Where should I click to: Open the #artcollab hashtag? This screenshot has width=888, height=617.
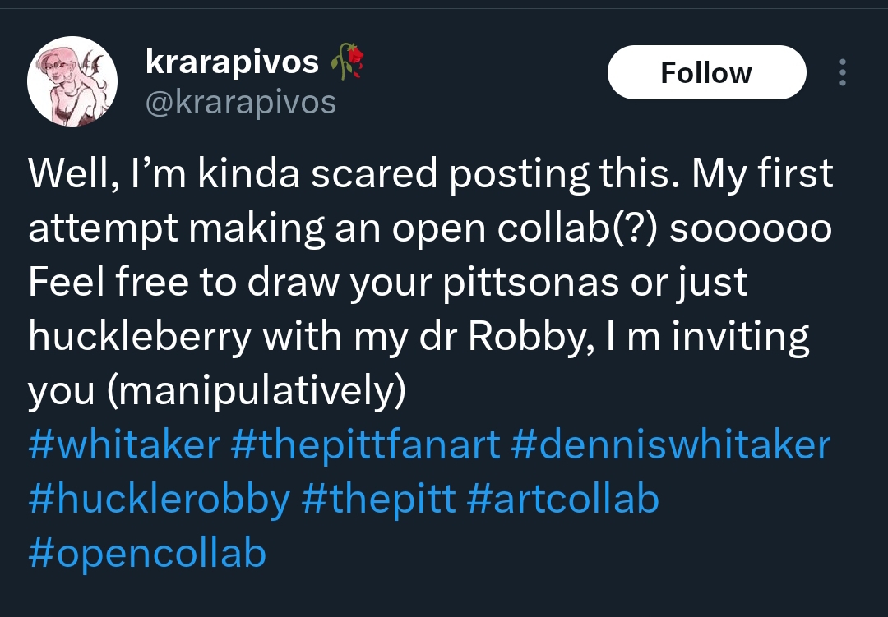[x=562, y=500]
